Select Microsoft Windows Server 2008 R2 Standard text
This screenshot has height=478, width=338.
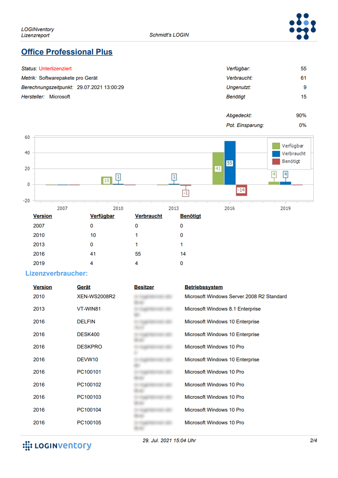(x=236, y=297)
